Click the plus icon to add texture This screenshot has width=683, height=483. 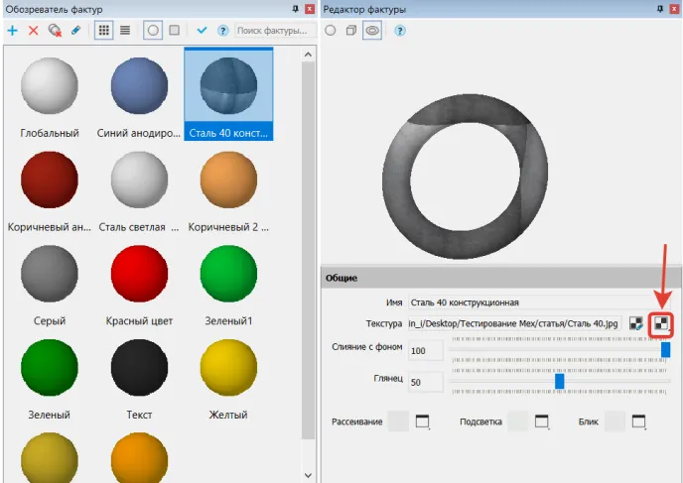click(12, 31)
